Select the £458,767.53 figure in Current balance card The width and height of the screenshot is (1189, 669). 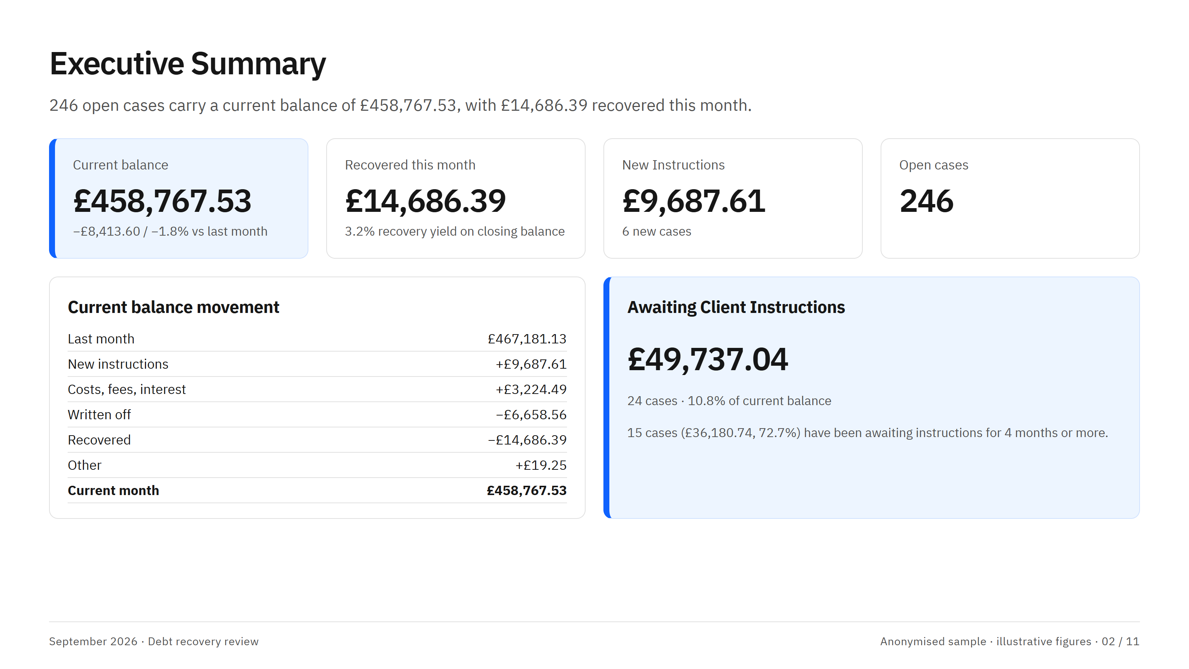click(162, 201)
